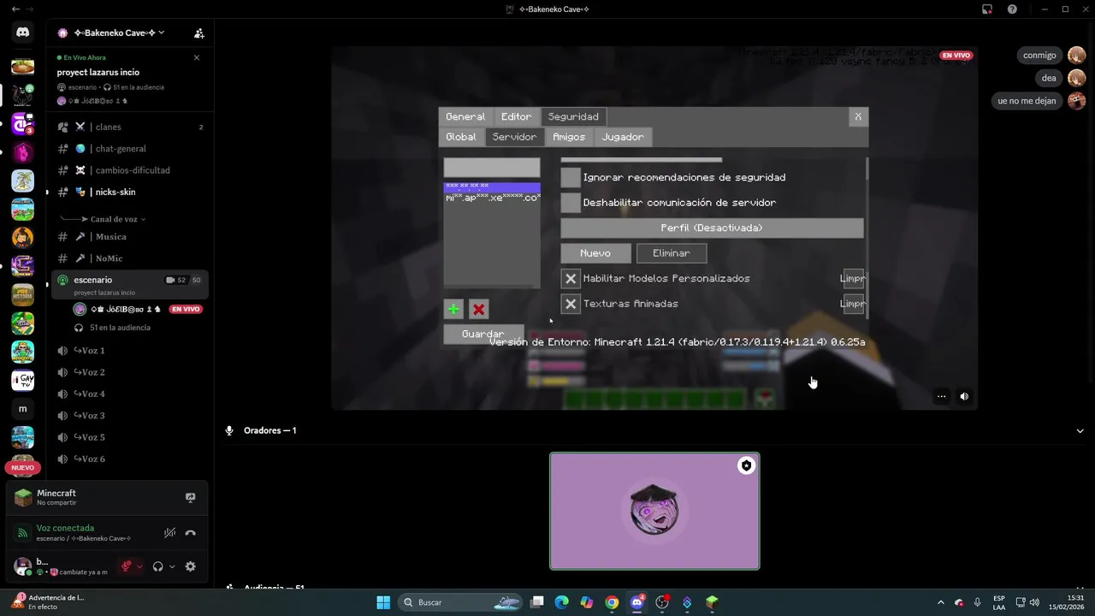Open the nicks-skin channel

[x=130, y=192]
